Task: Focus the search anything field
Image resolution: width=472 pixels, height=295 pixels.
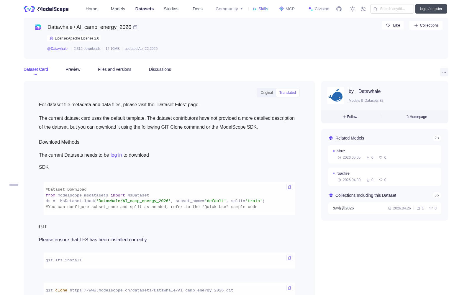Action: [x=392, y=9]
